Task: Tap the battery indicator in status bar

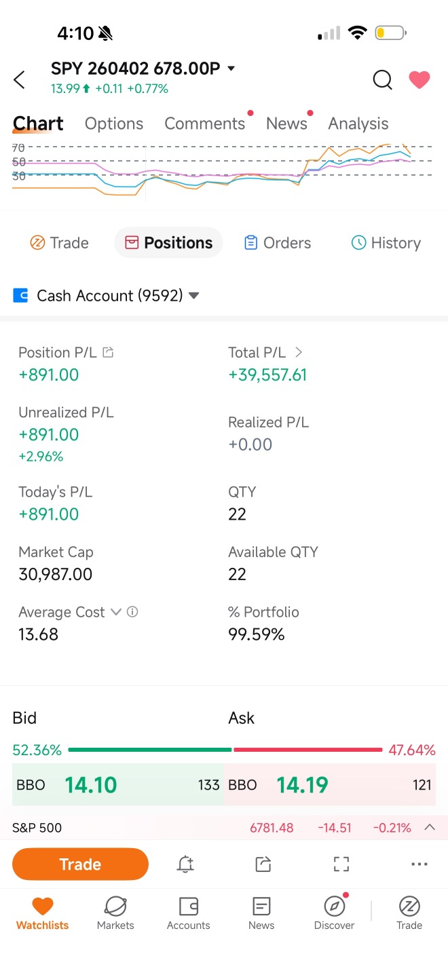Action: [390, 33]
